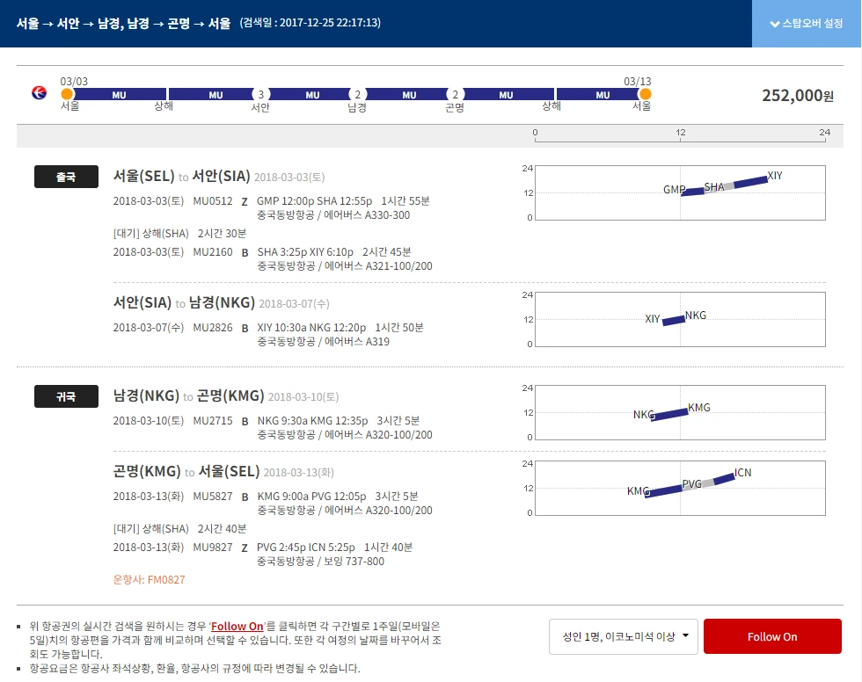
Task: Open the '성인 1명, 이코노미석 이상' dropdown
Action: (623, 635)
